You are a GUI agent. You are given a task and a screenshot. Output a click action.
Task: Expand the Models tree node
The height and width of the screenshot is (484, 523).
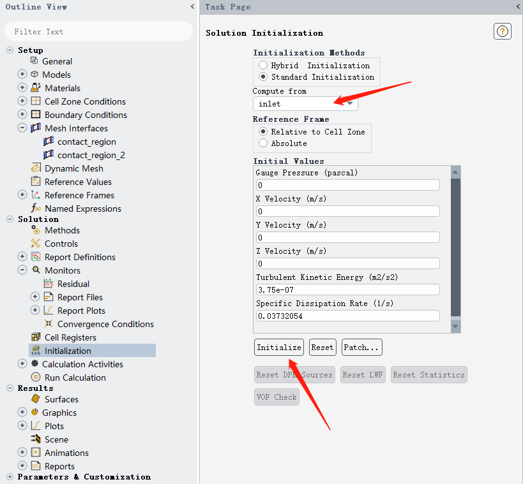(x=22, y=75)
